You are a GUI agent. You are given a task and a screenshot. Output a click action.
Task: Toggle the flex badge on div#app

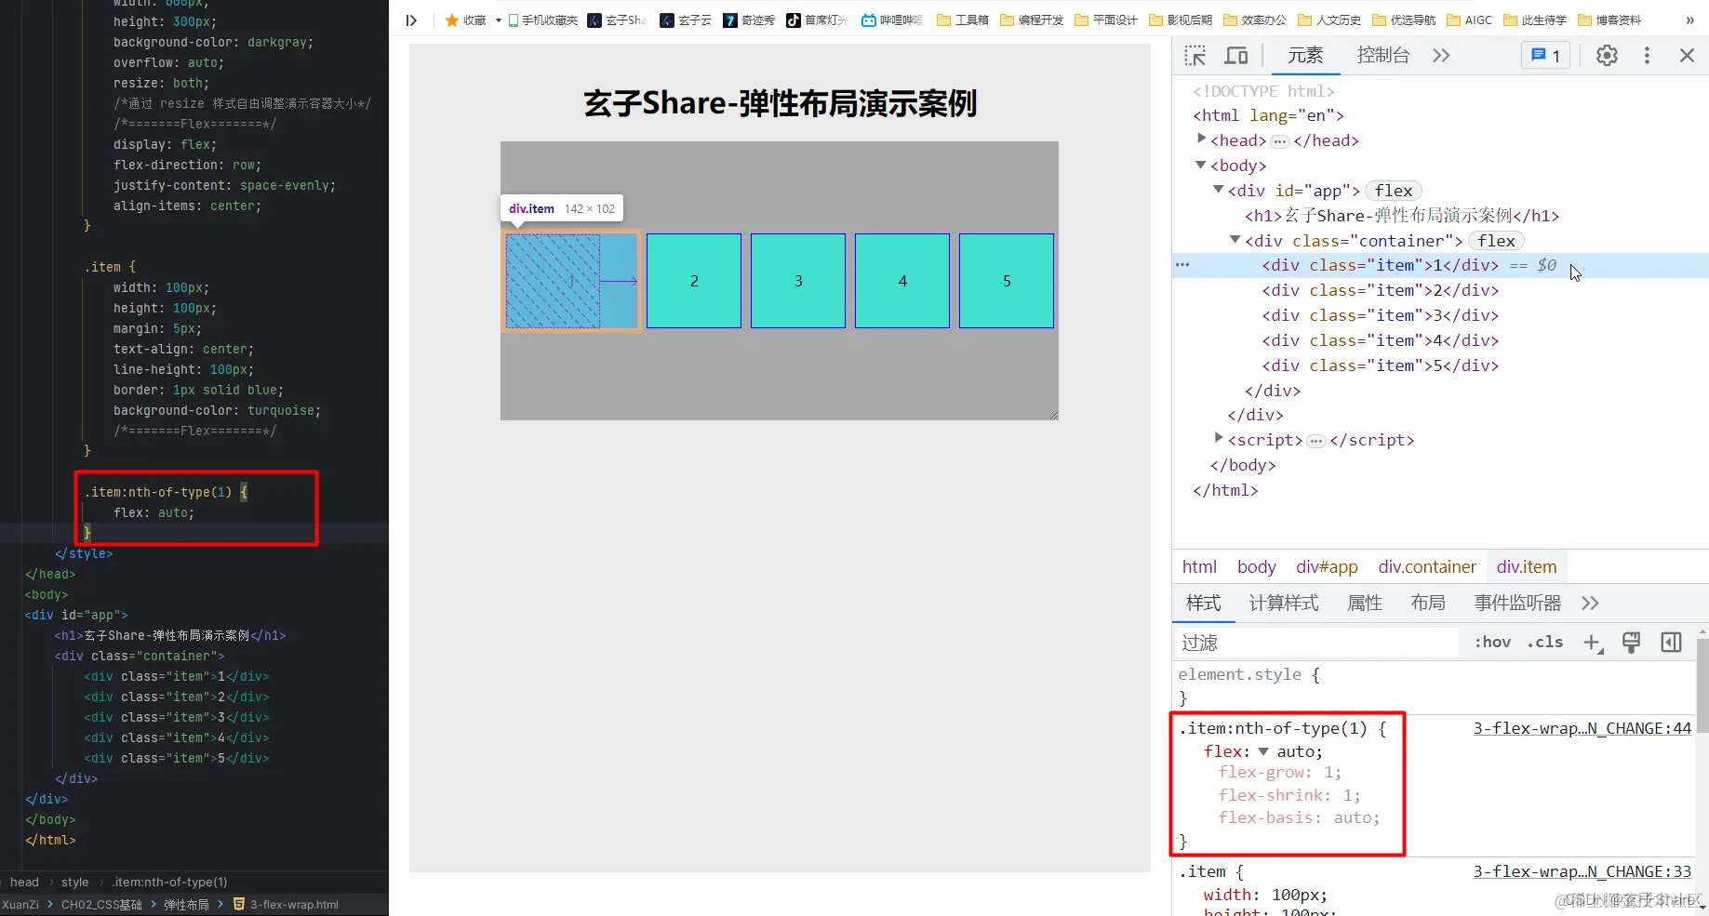click(1393, 190)
